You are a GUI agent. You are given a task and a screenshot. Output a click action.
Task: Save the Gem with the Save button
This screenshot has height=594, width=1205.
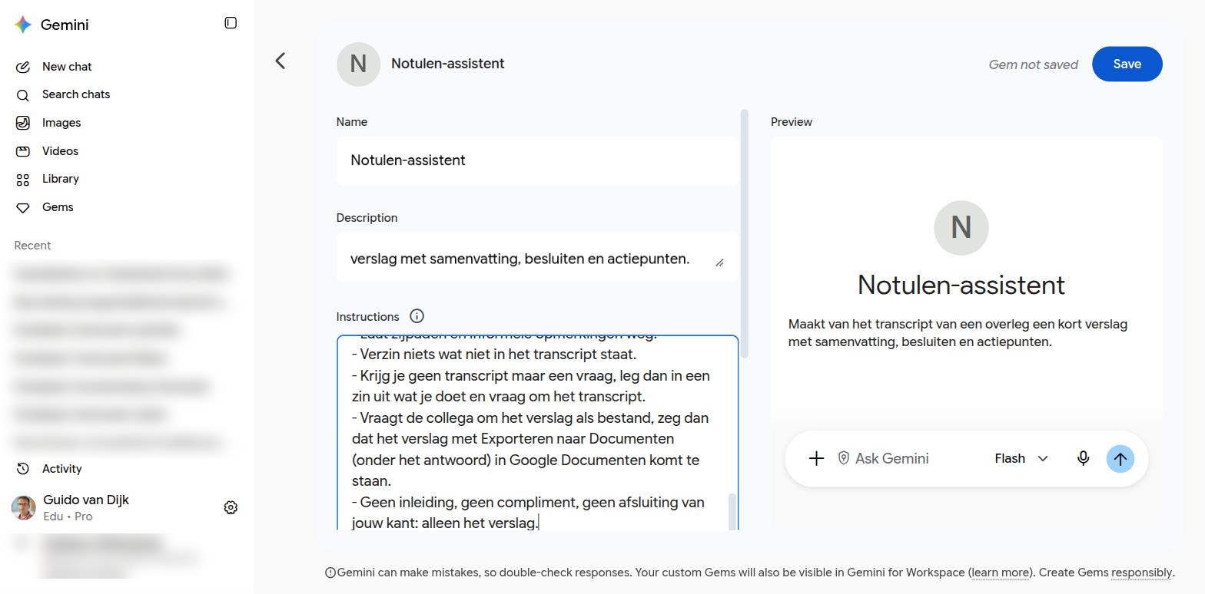coord(1127,64)
